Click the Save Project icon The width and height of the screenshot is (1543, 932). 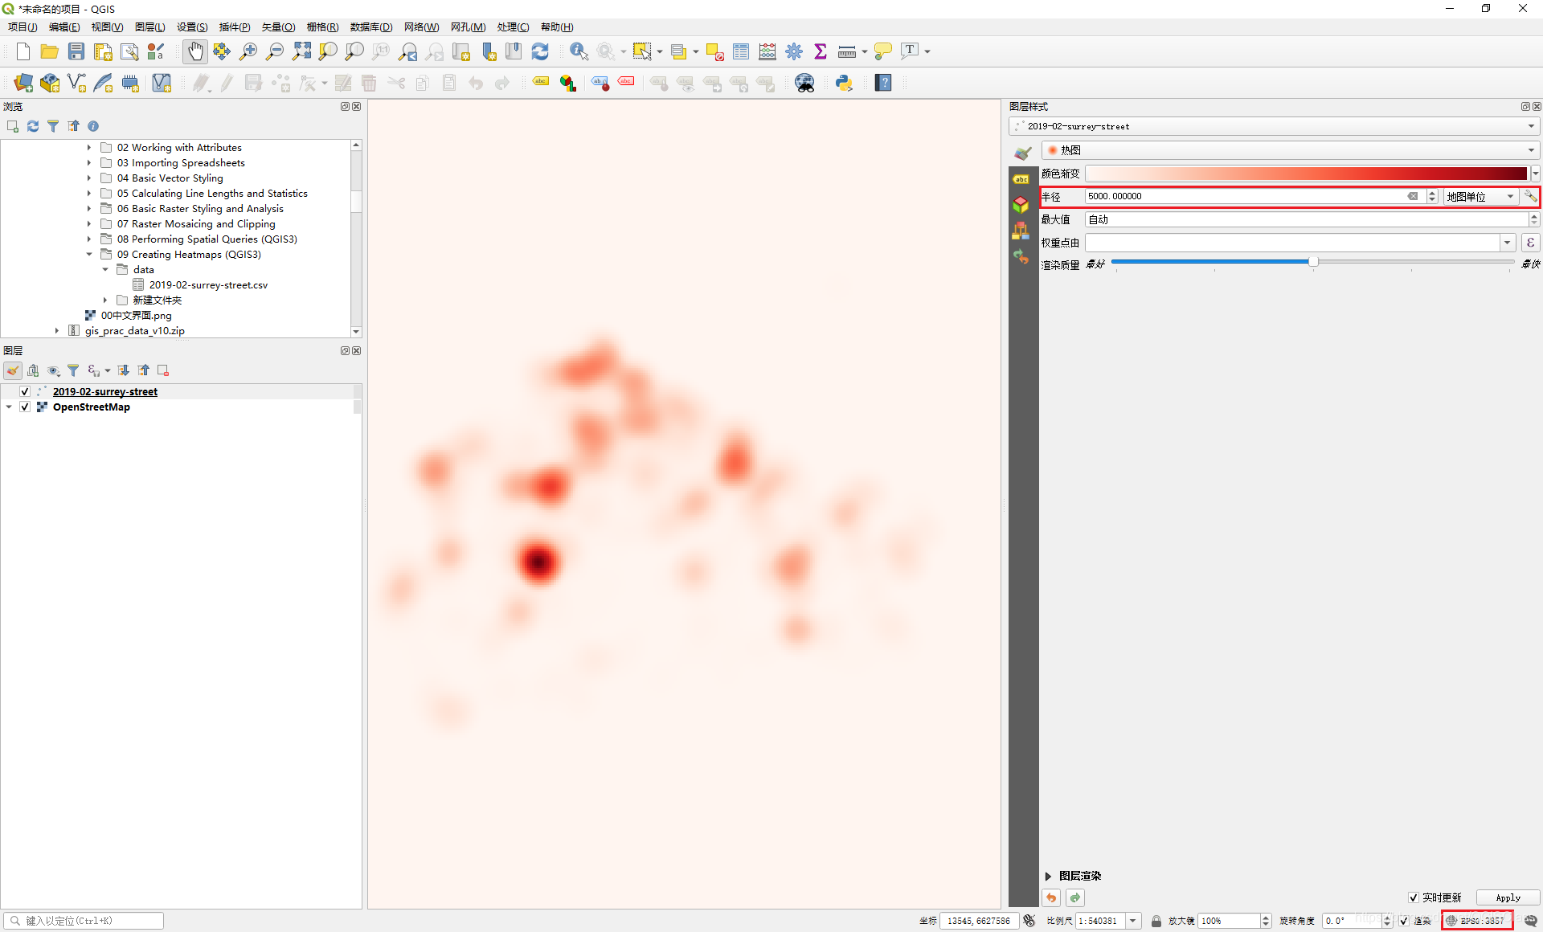click(76, 51)
